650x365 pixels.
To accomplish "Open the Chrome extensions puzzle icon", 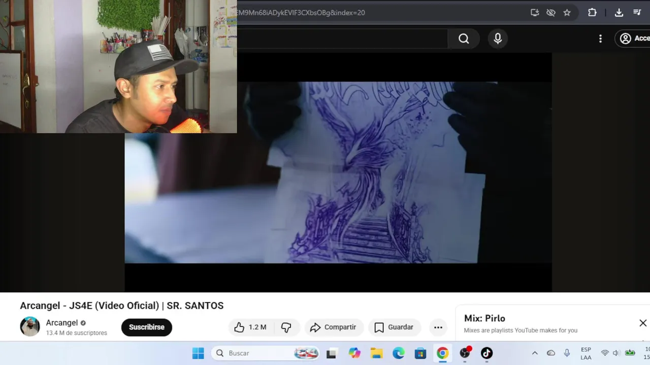I will tap(592, 13).
